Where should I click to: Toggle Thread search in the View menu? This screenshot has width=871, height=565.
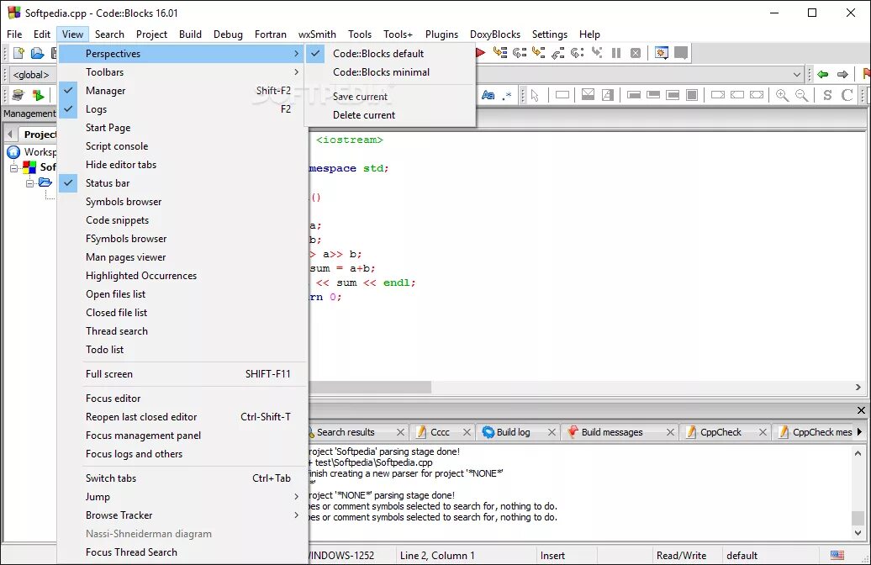click(x=182, y=331)
